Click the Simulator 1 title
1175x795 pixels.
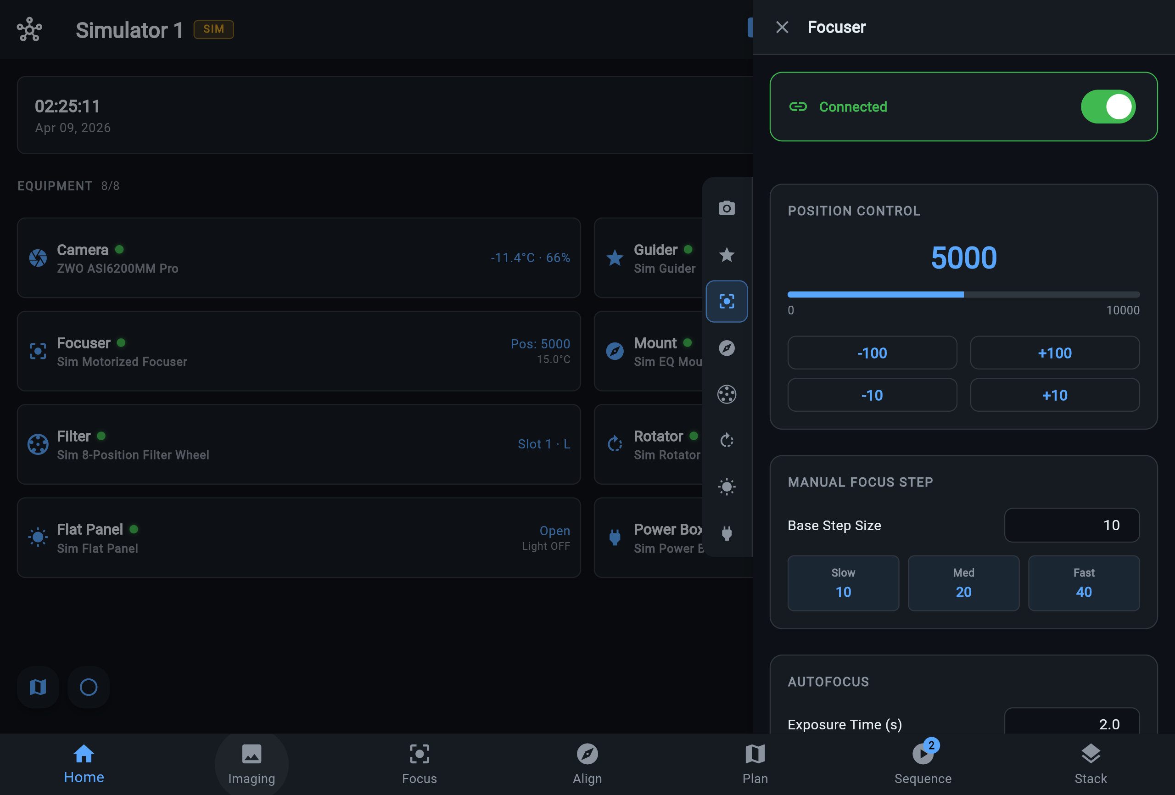(129, 30)
